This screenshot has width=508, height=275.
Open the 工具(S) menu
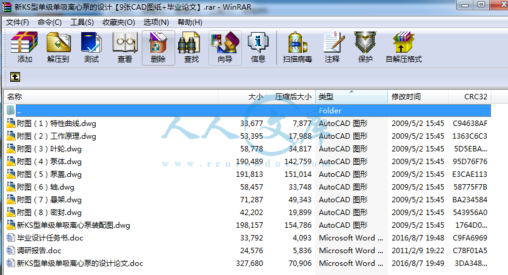click(x=82, y=22)
